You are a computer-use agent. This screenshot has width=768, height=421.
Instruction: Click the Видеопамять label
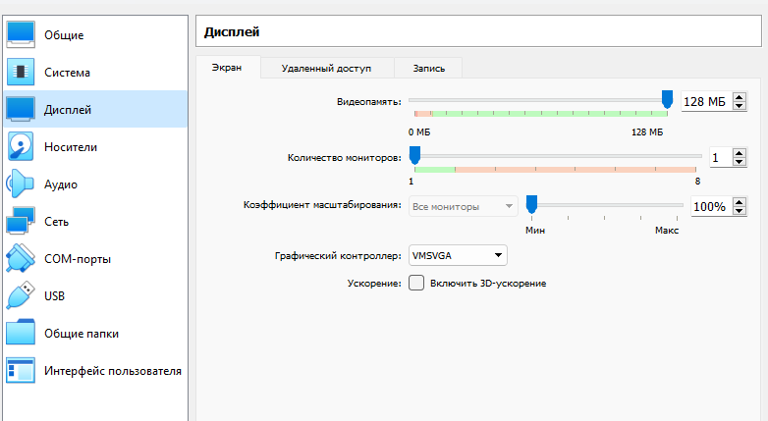point(369,102)
